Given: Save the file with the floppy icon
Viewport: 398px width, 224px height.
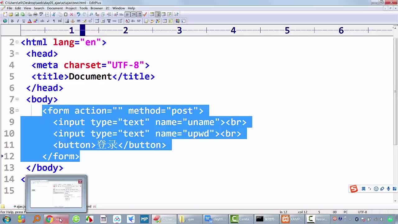Looking at the screenshot, I should point(17,14).
